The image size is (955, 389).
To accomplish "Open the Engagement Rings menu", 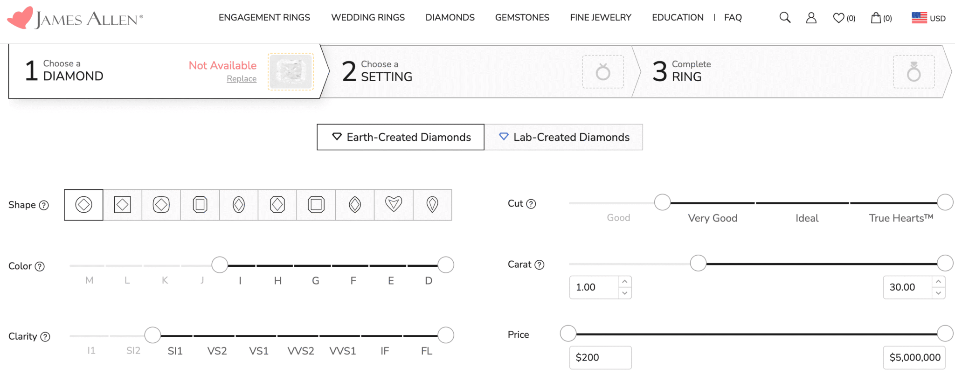I will point(264,18).
